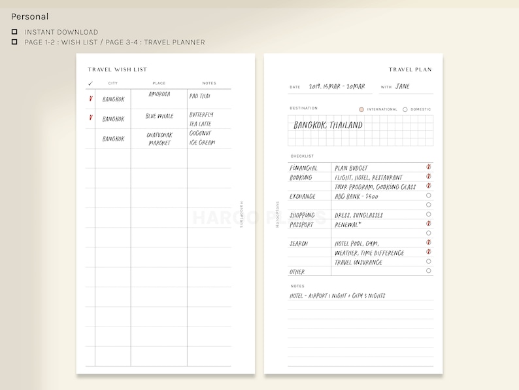The height and width of the screenshot is (390, 519).
Task: Click the Other checklist category
Action: [x=297, y=272]
